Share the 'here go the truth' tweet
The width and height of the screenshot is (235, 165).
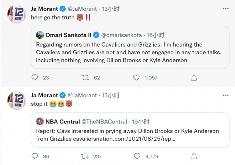coord(194,77)
